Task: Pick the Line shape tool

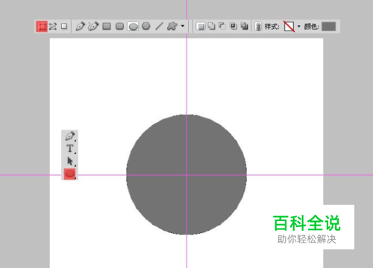Action: tap(159, 26)
